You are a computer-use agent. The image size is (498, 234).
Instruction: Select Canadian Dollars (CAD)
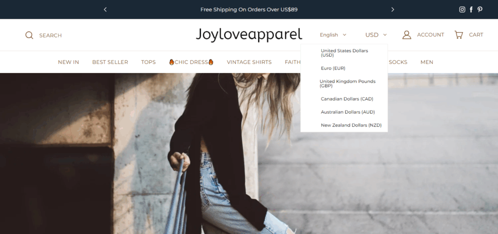pos(347,99)
